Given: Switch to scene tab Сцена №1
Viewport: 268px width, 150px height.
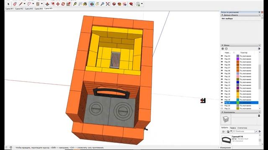Looking at the screenshot, I should tap(9, 9).
